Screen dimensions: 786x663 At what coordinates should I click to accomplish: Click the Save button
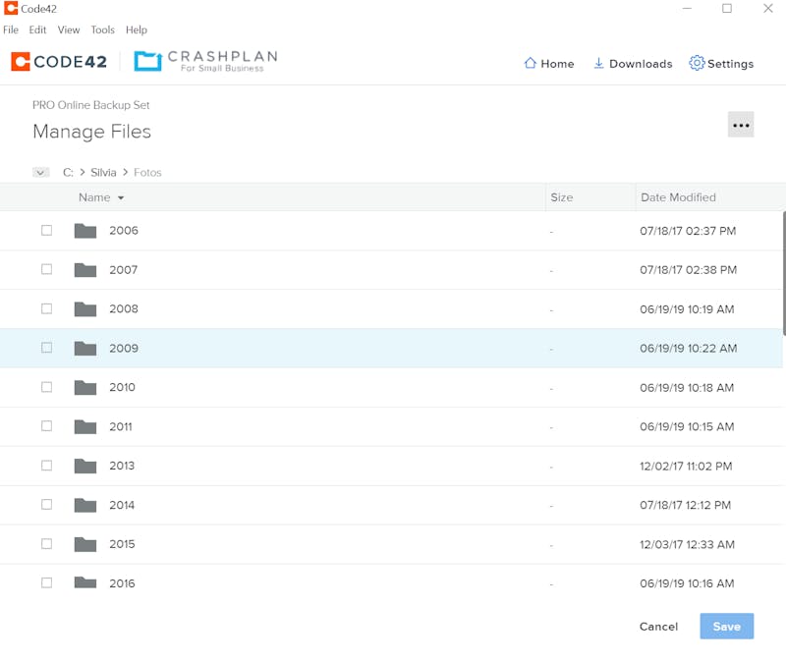726,626
